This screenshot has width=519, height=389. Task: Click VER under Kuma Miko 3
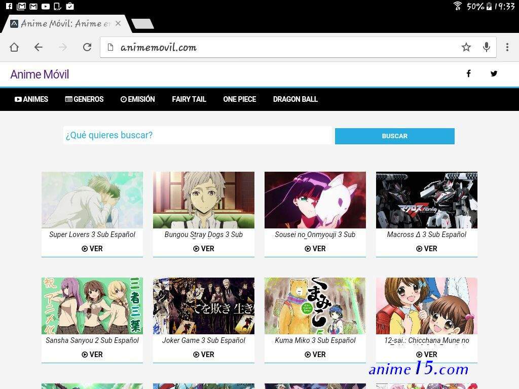(315, 355)
